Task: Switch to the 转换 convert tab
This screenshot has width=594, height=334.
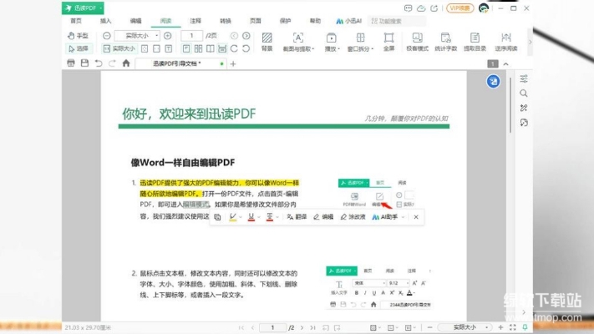Action: point(226,21)
